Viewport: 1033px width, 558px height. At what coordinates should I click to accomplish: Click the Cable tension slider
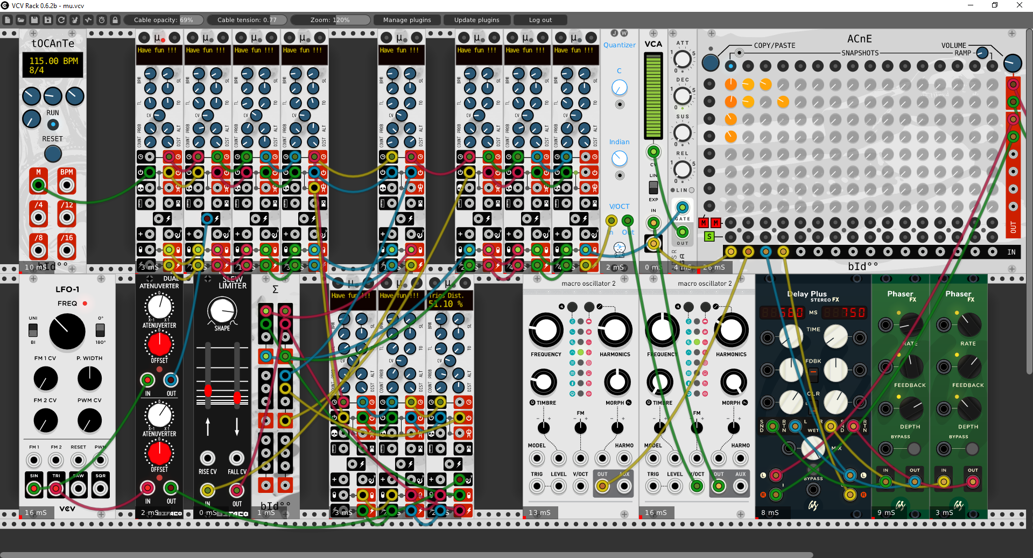[247, 20]
